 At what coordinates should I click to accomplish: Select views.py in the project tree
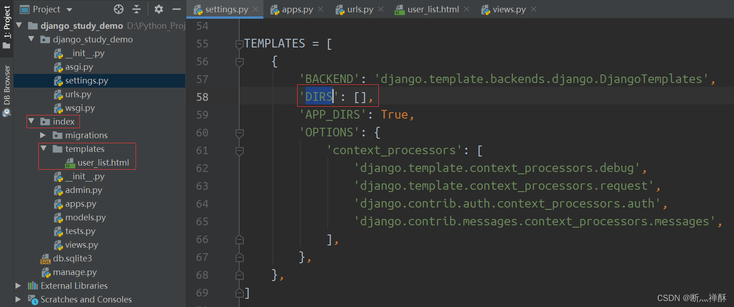pyautogui.click(x=81, y=245)
